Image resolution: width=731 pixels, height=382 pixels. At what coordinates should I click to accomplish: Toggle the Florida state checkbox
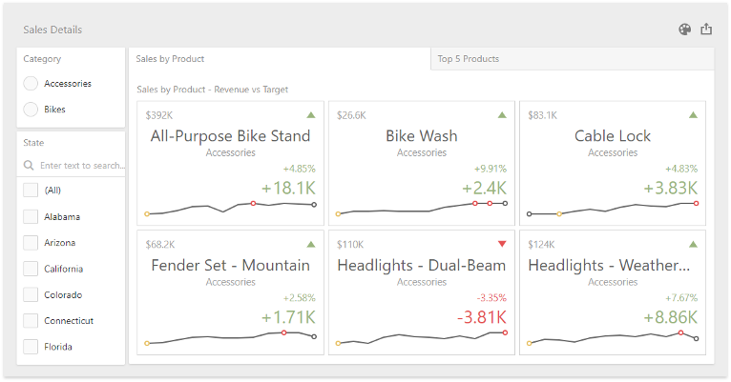[x=31, y=347]
